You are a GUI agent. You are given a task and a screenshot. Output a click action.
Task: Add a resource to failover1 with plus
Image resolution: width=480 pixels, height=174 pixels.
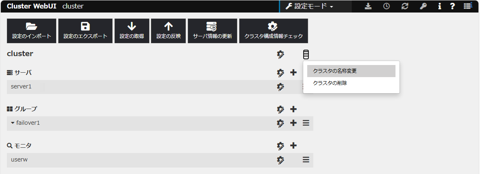(294, 123)
